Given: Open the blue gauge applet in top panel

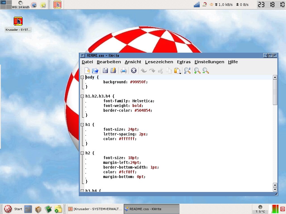Looking at the screenshot, I should tap(34, 5).
